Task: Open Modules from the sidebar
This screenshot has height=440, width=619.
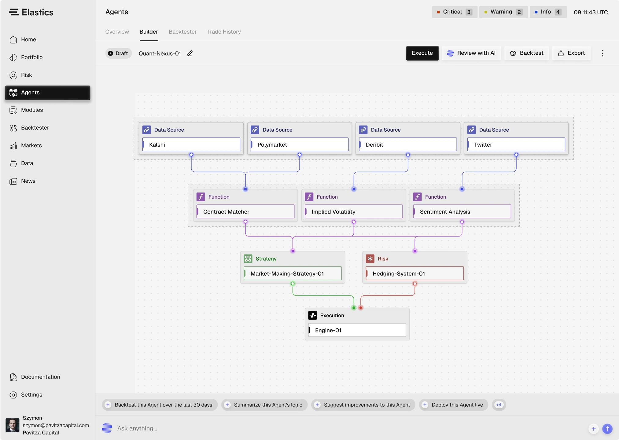Action: [48, 110]
